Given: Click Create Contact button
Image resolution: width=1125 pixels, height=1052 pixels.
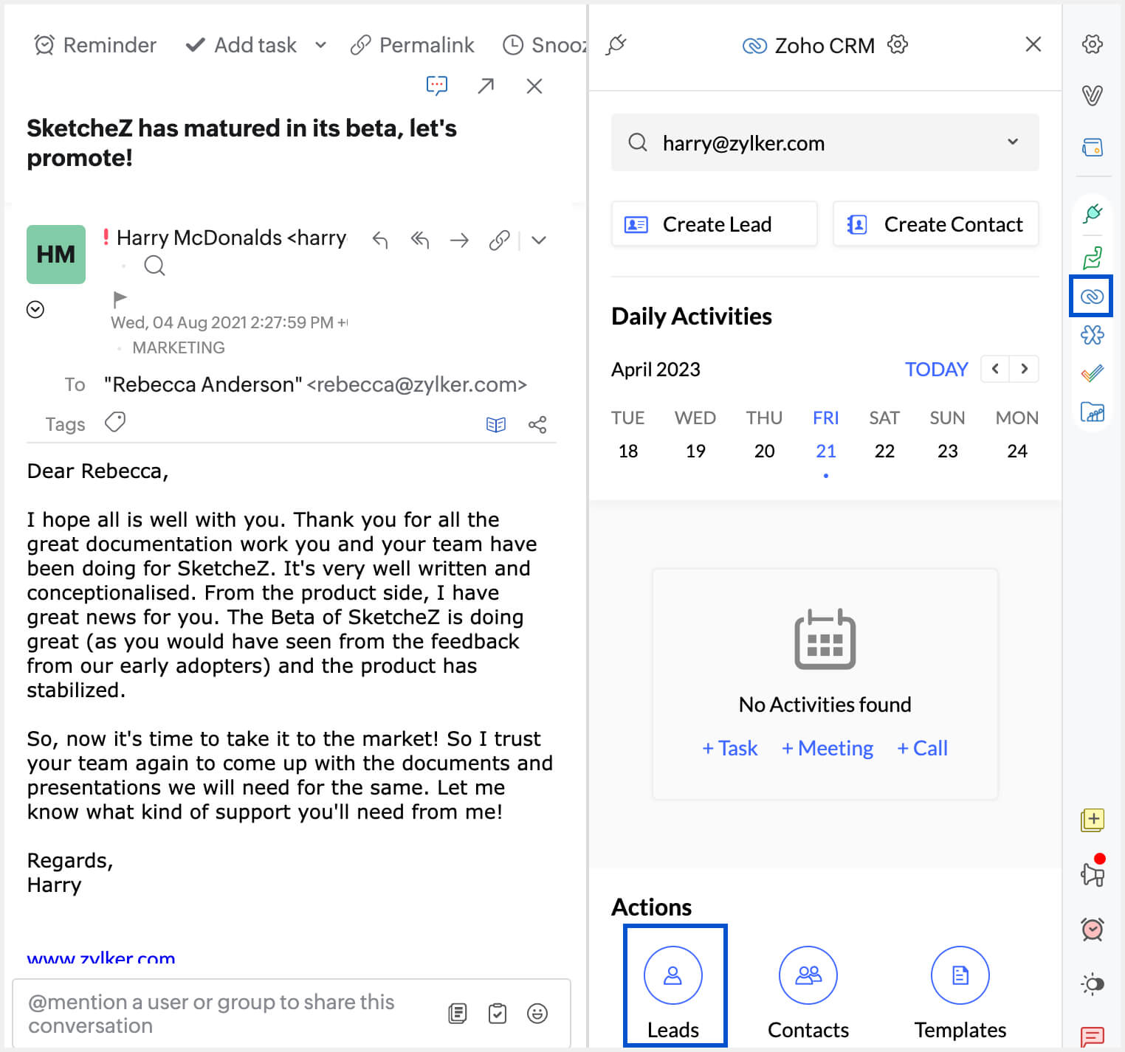Looking at the screenshot, I should tap(936, 224).
